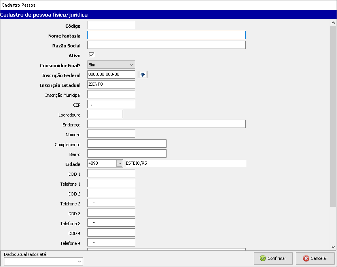Screen dimensions: 337x267
Task: Select the Razão Social text field
Action: click(x=166, y=45)
